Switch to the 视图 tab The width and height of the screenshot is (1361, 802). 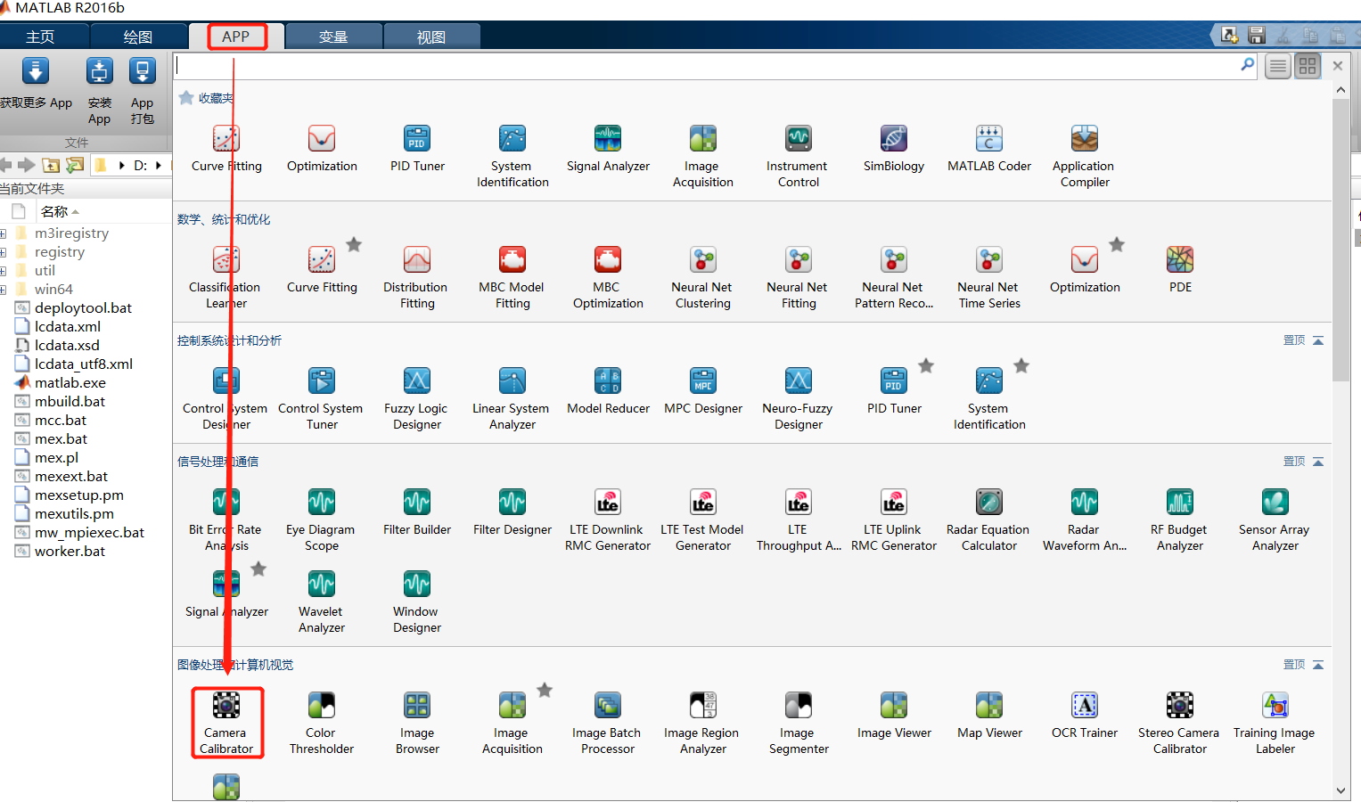click(x=431, y=37)
